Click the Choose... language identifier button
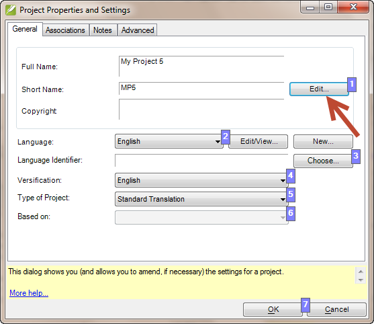Viewport: 374px width, 324px height. [x=323, y=161]
